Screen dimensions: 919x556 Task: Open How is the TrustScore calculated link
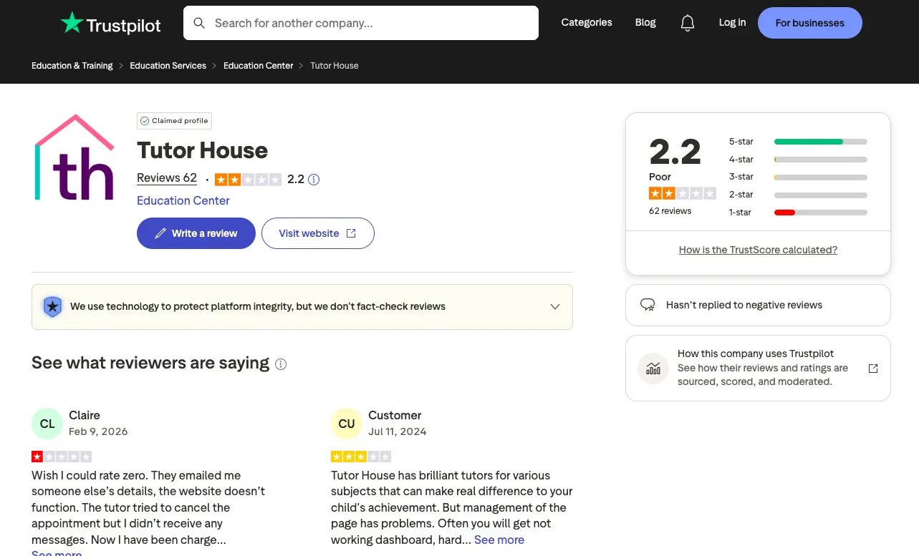tap(758, 250)
